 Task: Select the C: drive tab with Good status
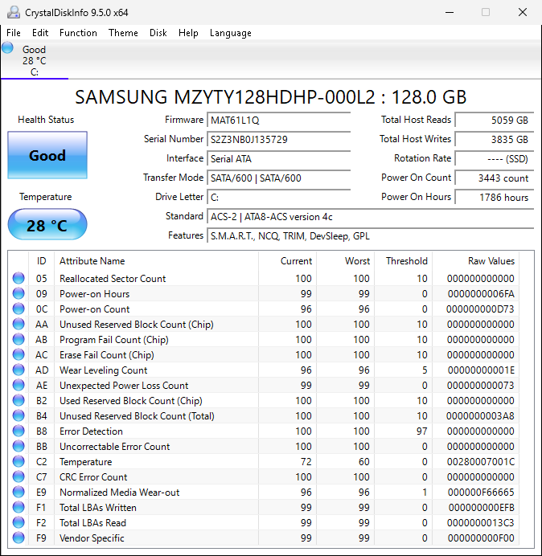(35, 60)
